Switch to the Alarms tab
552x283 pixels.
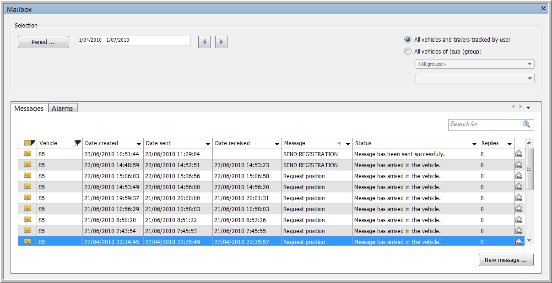point(63,109)
